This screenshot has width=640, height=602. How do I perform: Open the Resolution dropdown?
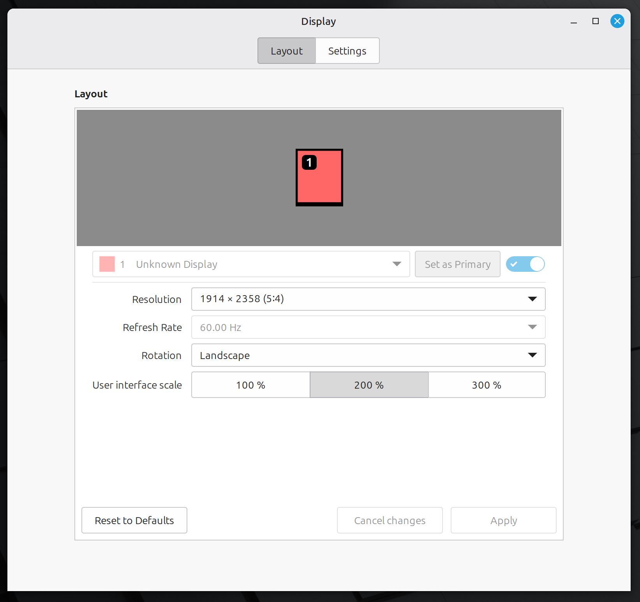pos(368,299)
